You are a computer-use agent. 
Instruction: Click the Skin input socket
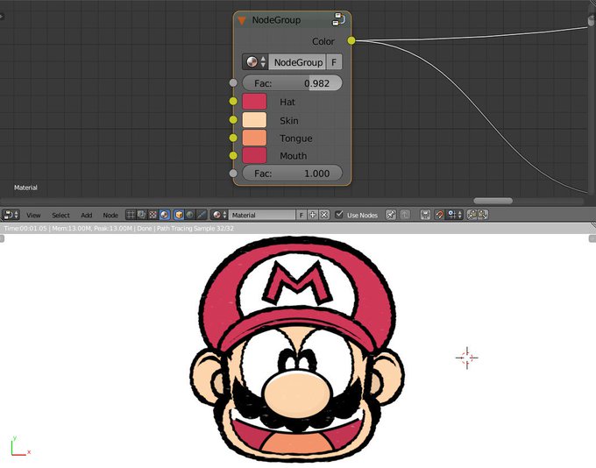tap(233, 120)
